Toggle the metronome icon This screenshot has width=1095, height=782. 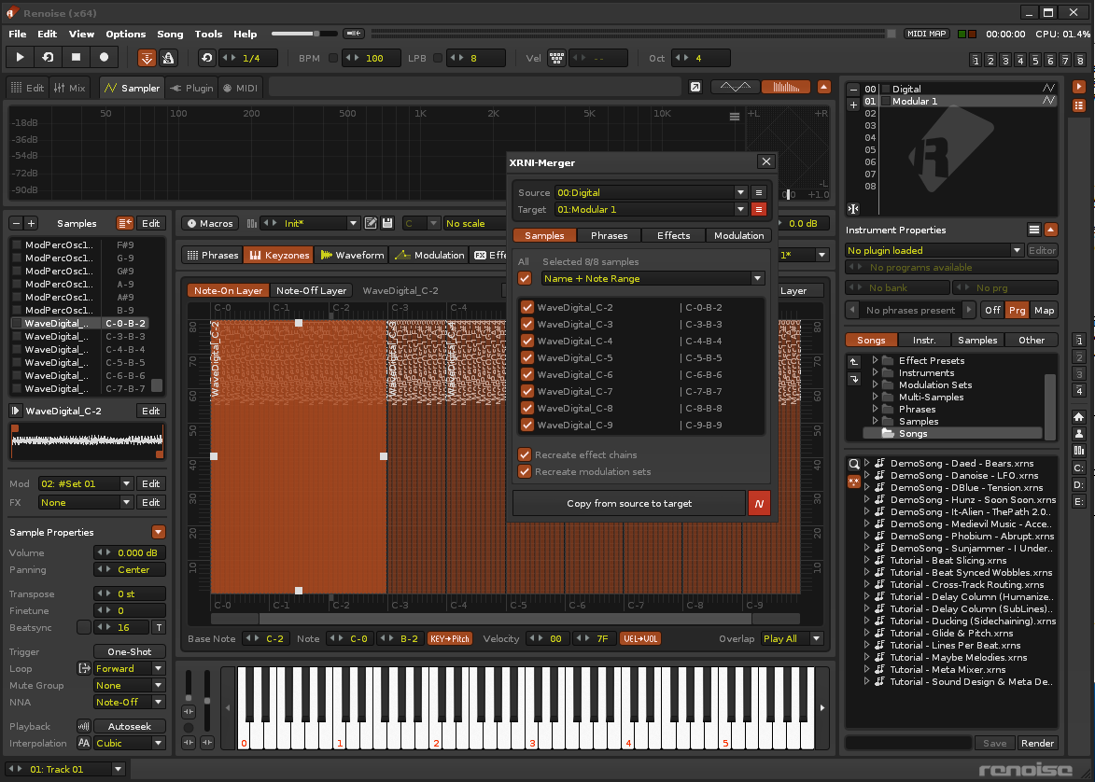click(168, 58)
